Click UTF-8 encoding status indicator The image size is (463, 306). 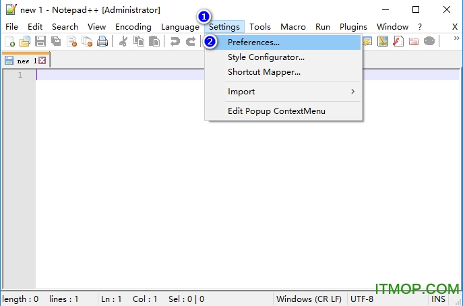(362, 299)
